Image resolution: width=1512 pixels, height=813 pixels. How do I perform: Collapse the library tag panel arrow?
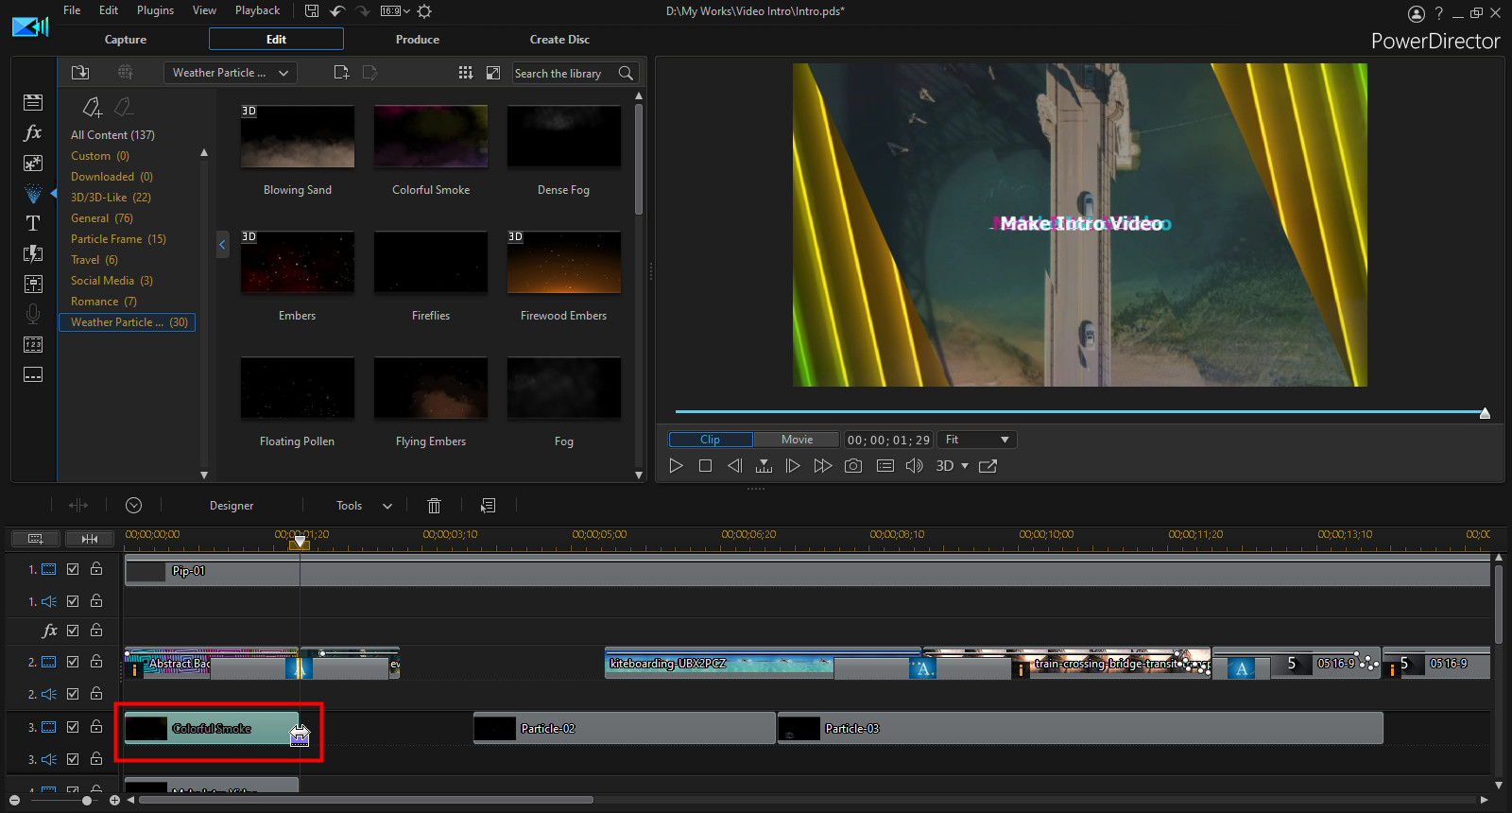click(222, 245)
